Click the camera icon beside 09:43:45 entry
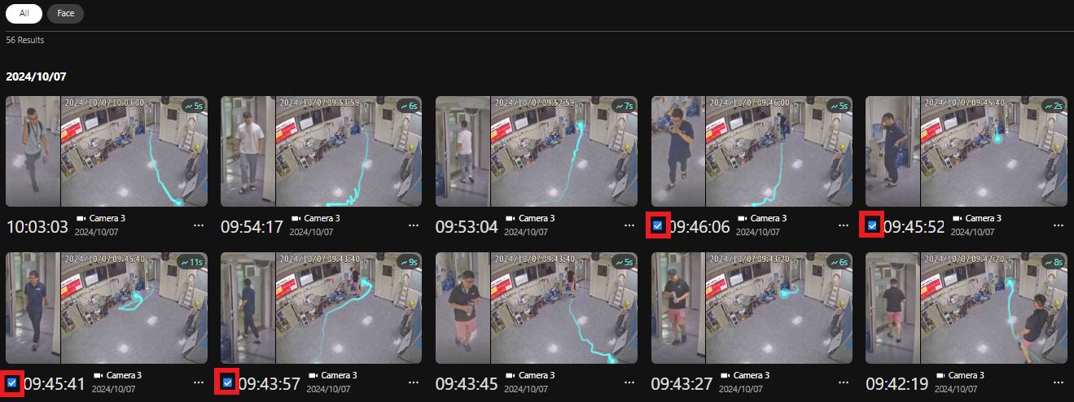Viewport: 1074px width, 402px height. coord(511,375)
